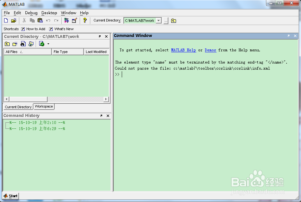Click the MATLAB Start button
Image resolution: width=301 pixels, height=202 pixels.
tap(11, 196)
